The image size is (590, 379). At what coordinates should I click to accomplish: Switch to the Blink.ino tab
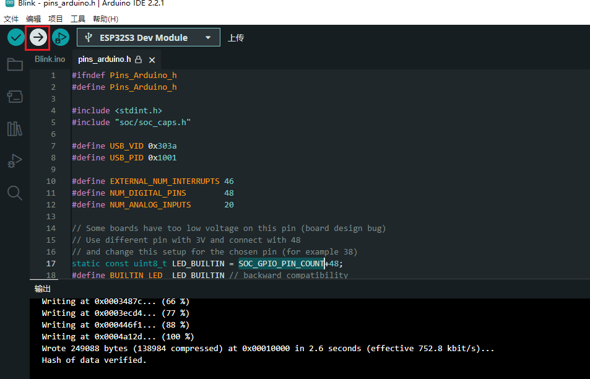point(50,59)
